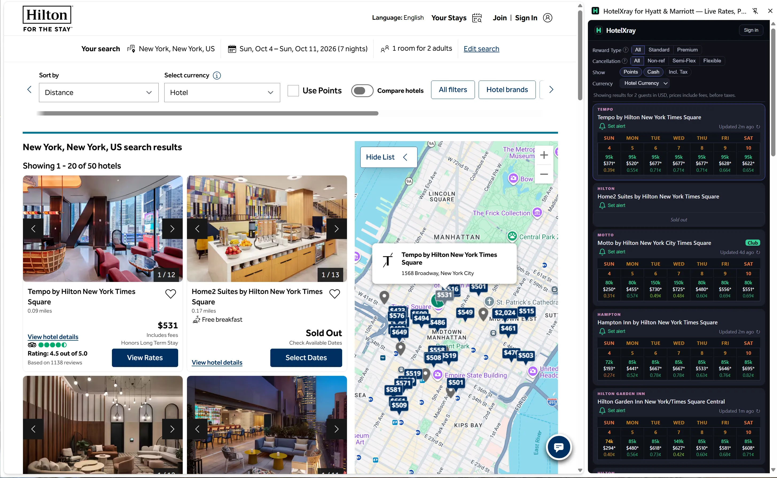Click Cancellation help icon in HotelXray
The width and height of the screenshot is (777, 478).
coord(624,61)
